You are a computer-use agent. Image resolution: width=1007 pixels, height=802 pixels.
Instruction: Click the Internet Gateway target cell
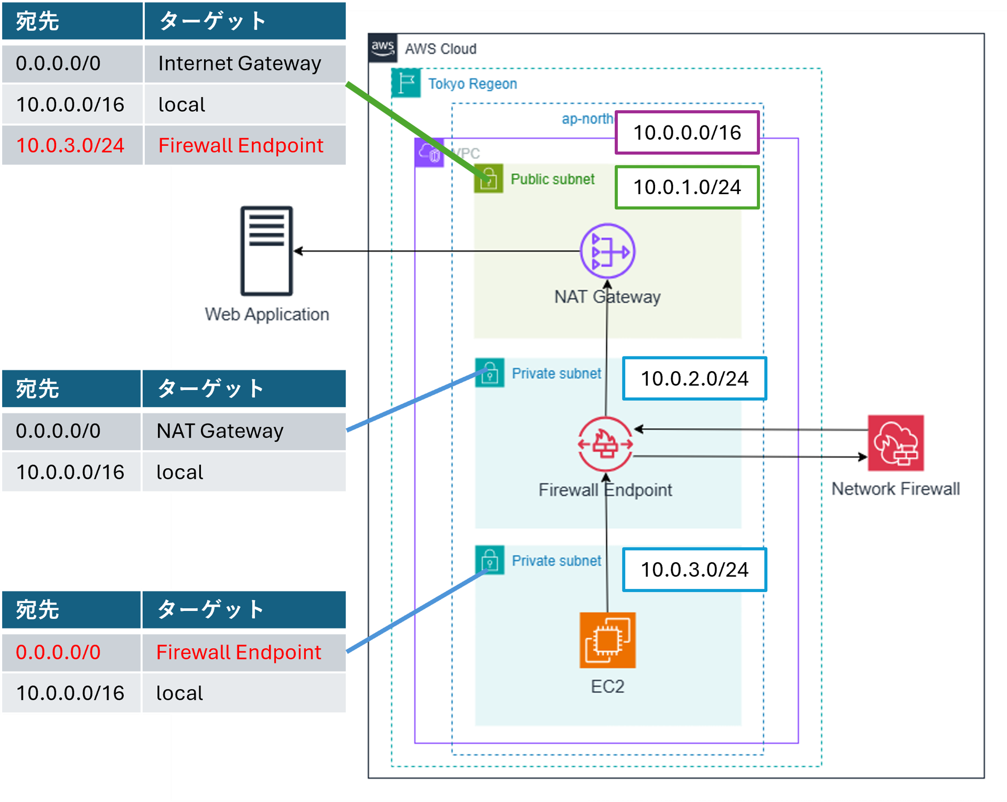tap(244, 64)
